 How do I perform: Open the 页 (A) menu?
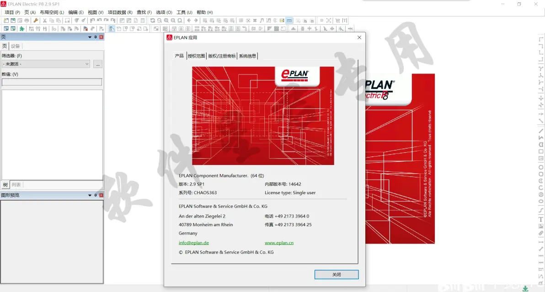click(x=30, y=12)
